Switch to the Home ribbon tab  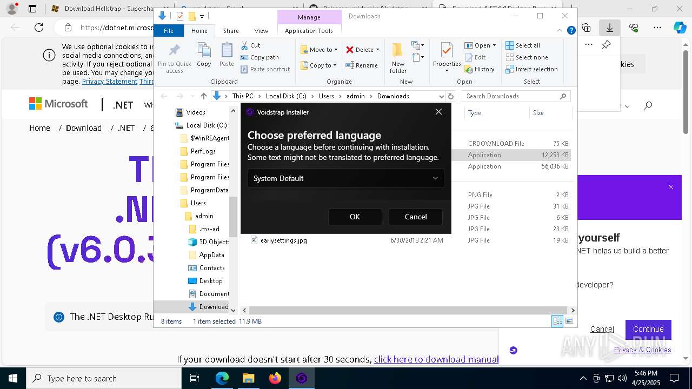point(199,31)
